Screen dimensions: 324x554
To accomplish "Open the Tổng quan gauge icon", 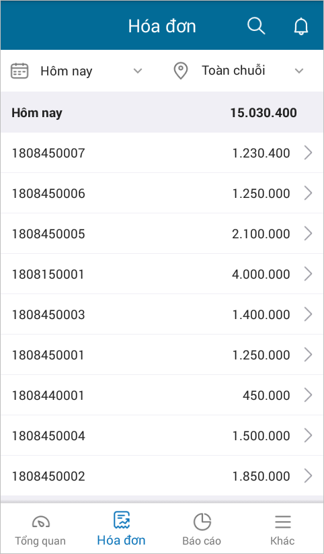I will coord(40,522).
